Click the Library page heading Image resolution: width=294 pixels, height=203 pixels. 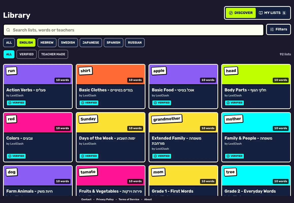pyautogui.click(x=17, y=15)
